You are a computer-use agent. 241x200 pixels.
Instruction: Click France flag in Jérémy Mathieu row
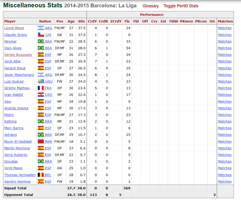click(x=41, y=88)
